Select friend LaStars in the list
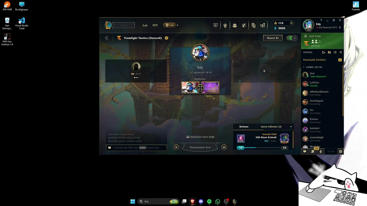367x206 pixels. (x=322, y=84)
